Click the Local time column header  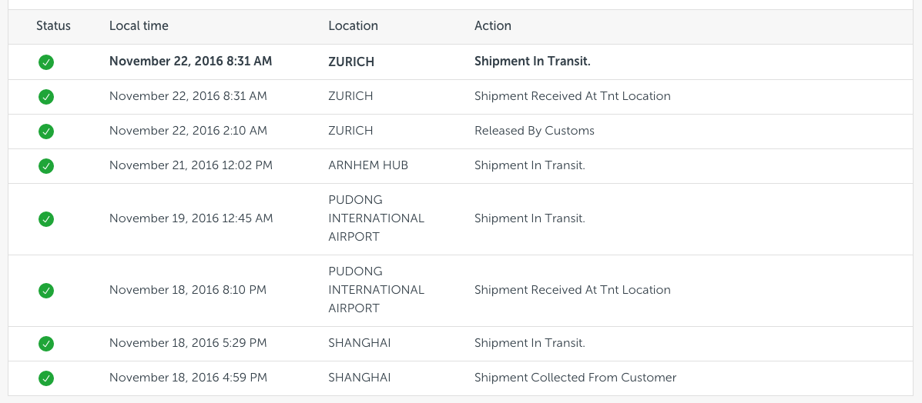[x=139, y=26]
